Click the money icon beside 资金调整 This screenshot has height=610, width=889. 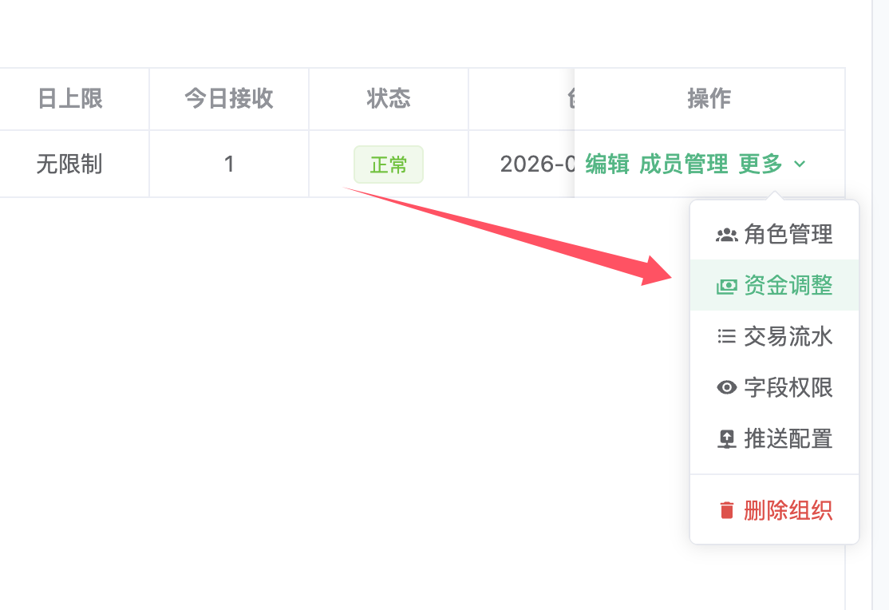point(726,286)
